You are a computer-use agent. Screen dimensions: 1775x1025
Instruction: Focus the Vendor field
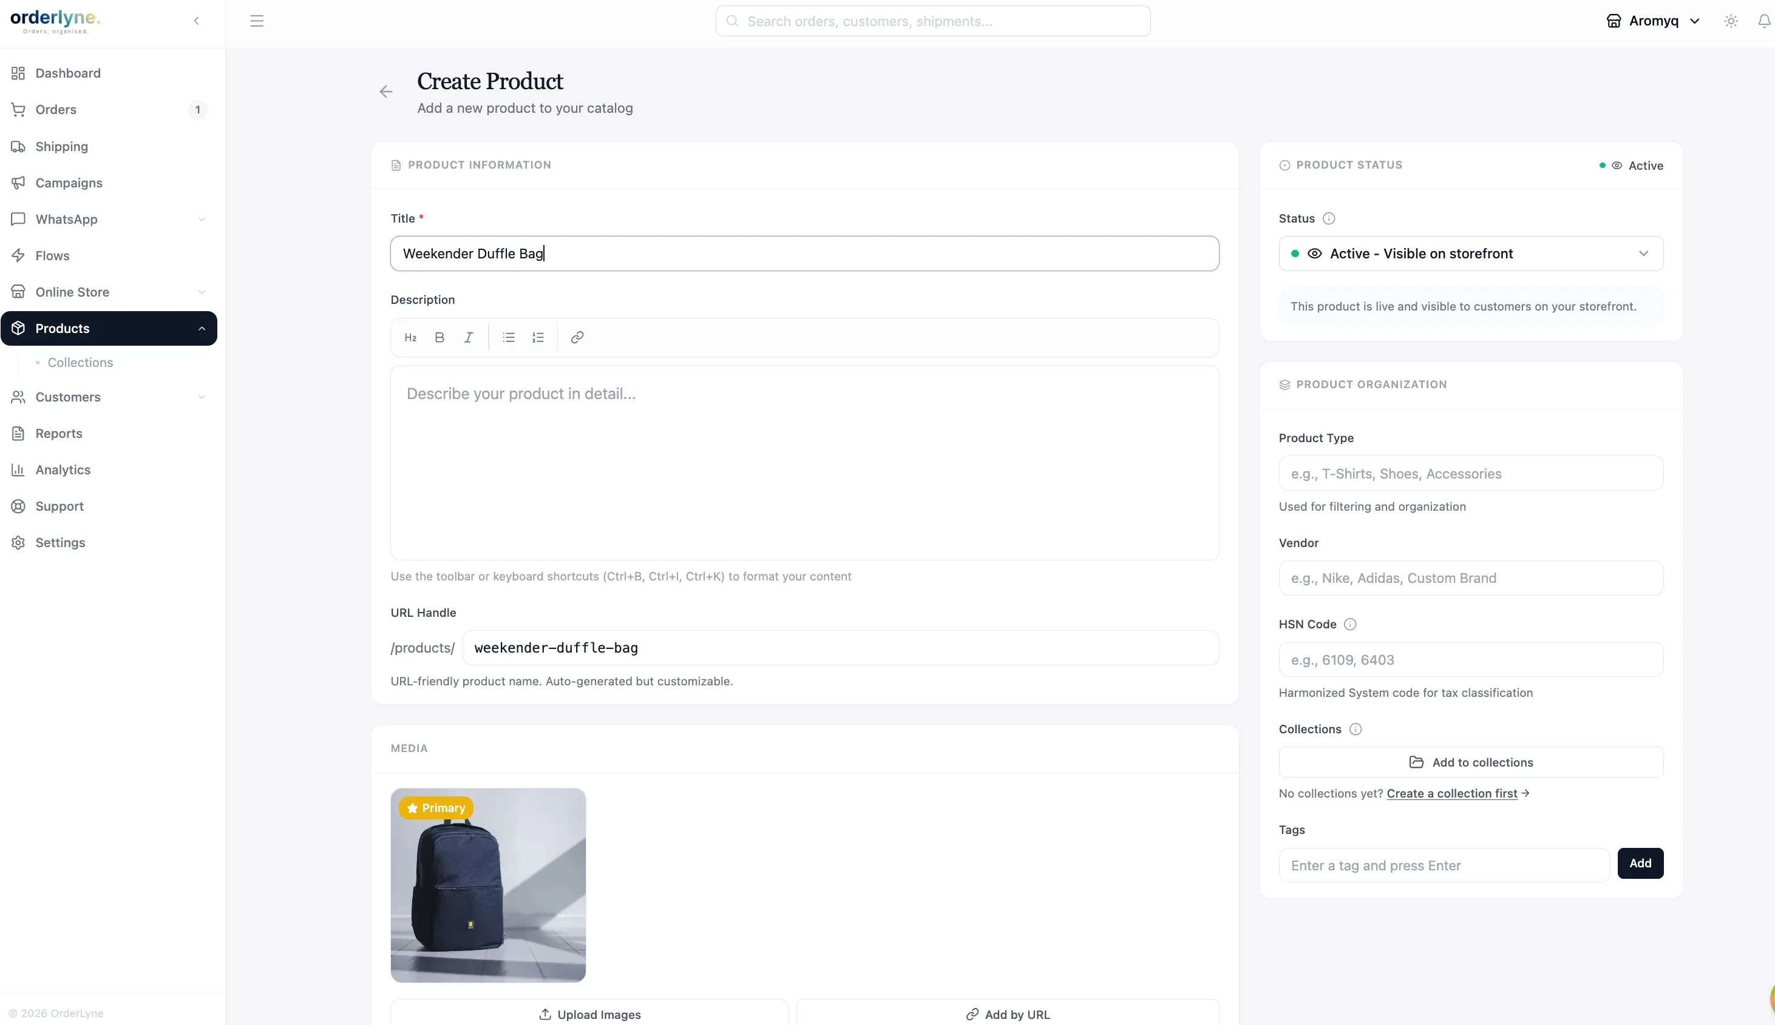point(1471,578)
